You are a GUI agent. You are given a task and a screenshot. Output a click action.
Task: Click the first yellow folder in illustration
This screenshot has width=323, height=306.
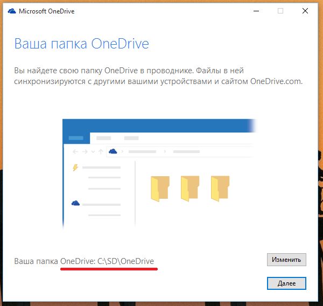pyautogui.click(x=160, y=189)
